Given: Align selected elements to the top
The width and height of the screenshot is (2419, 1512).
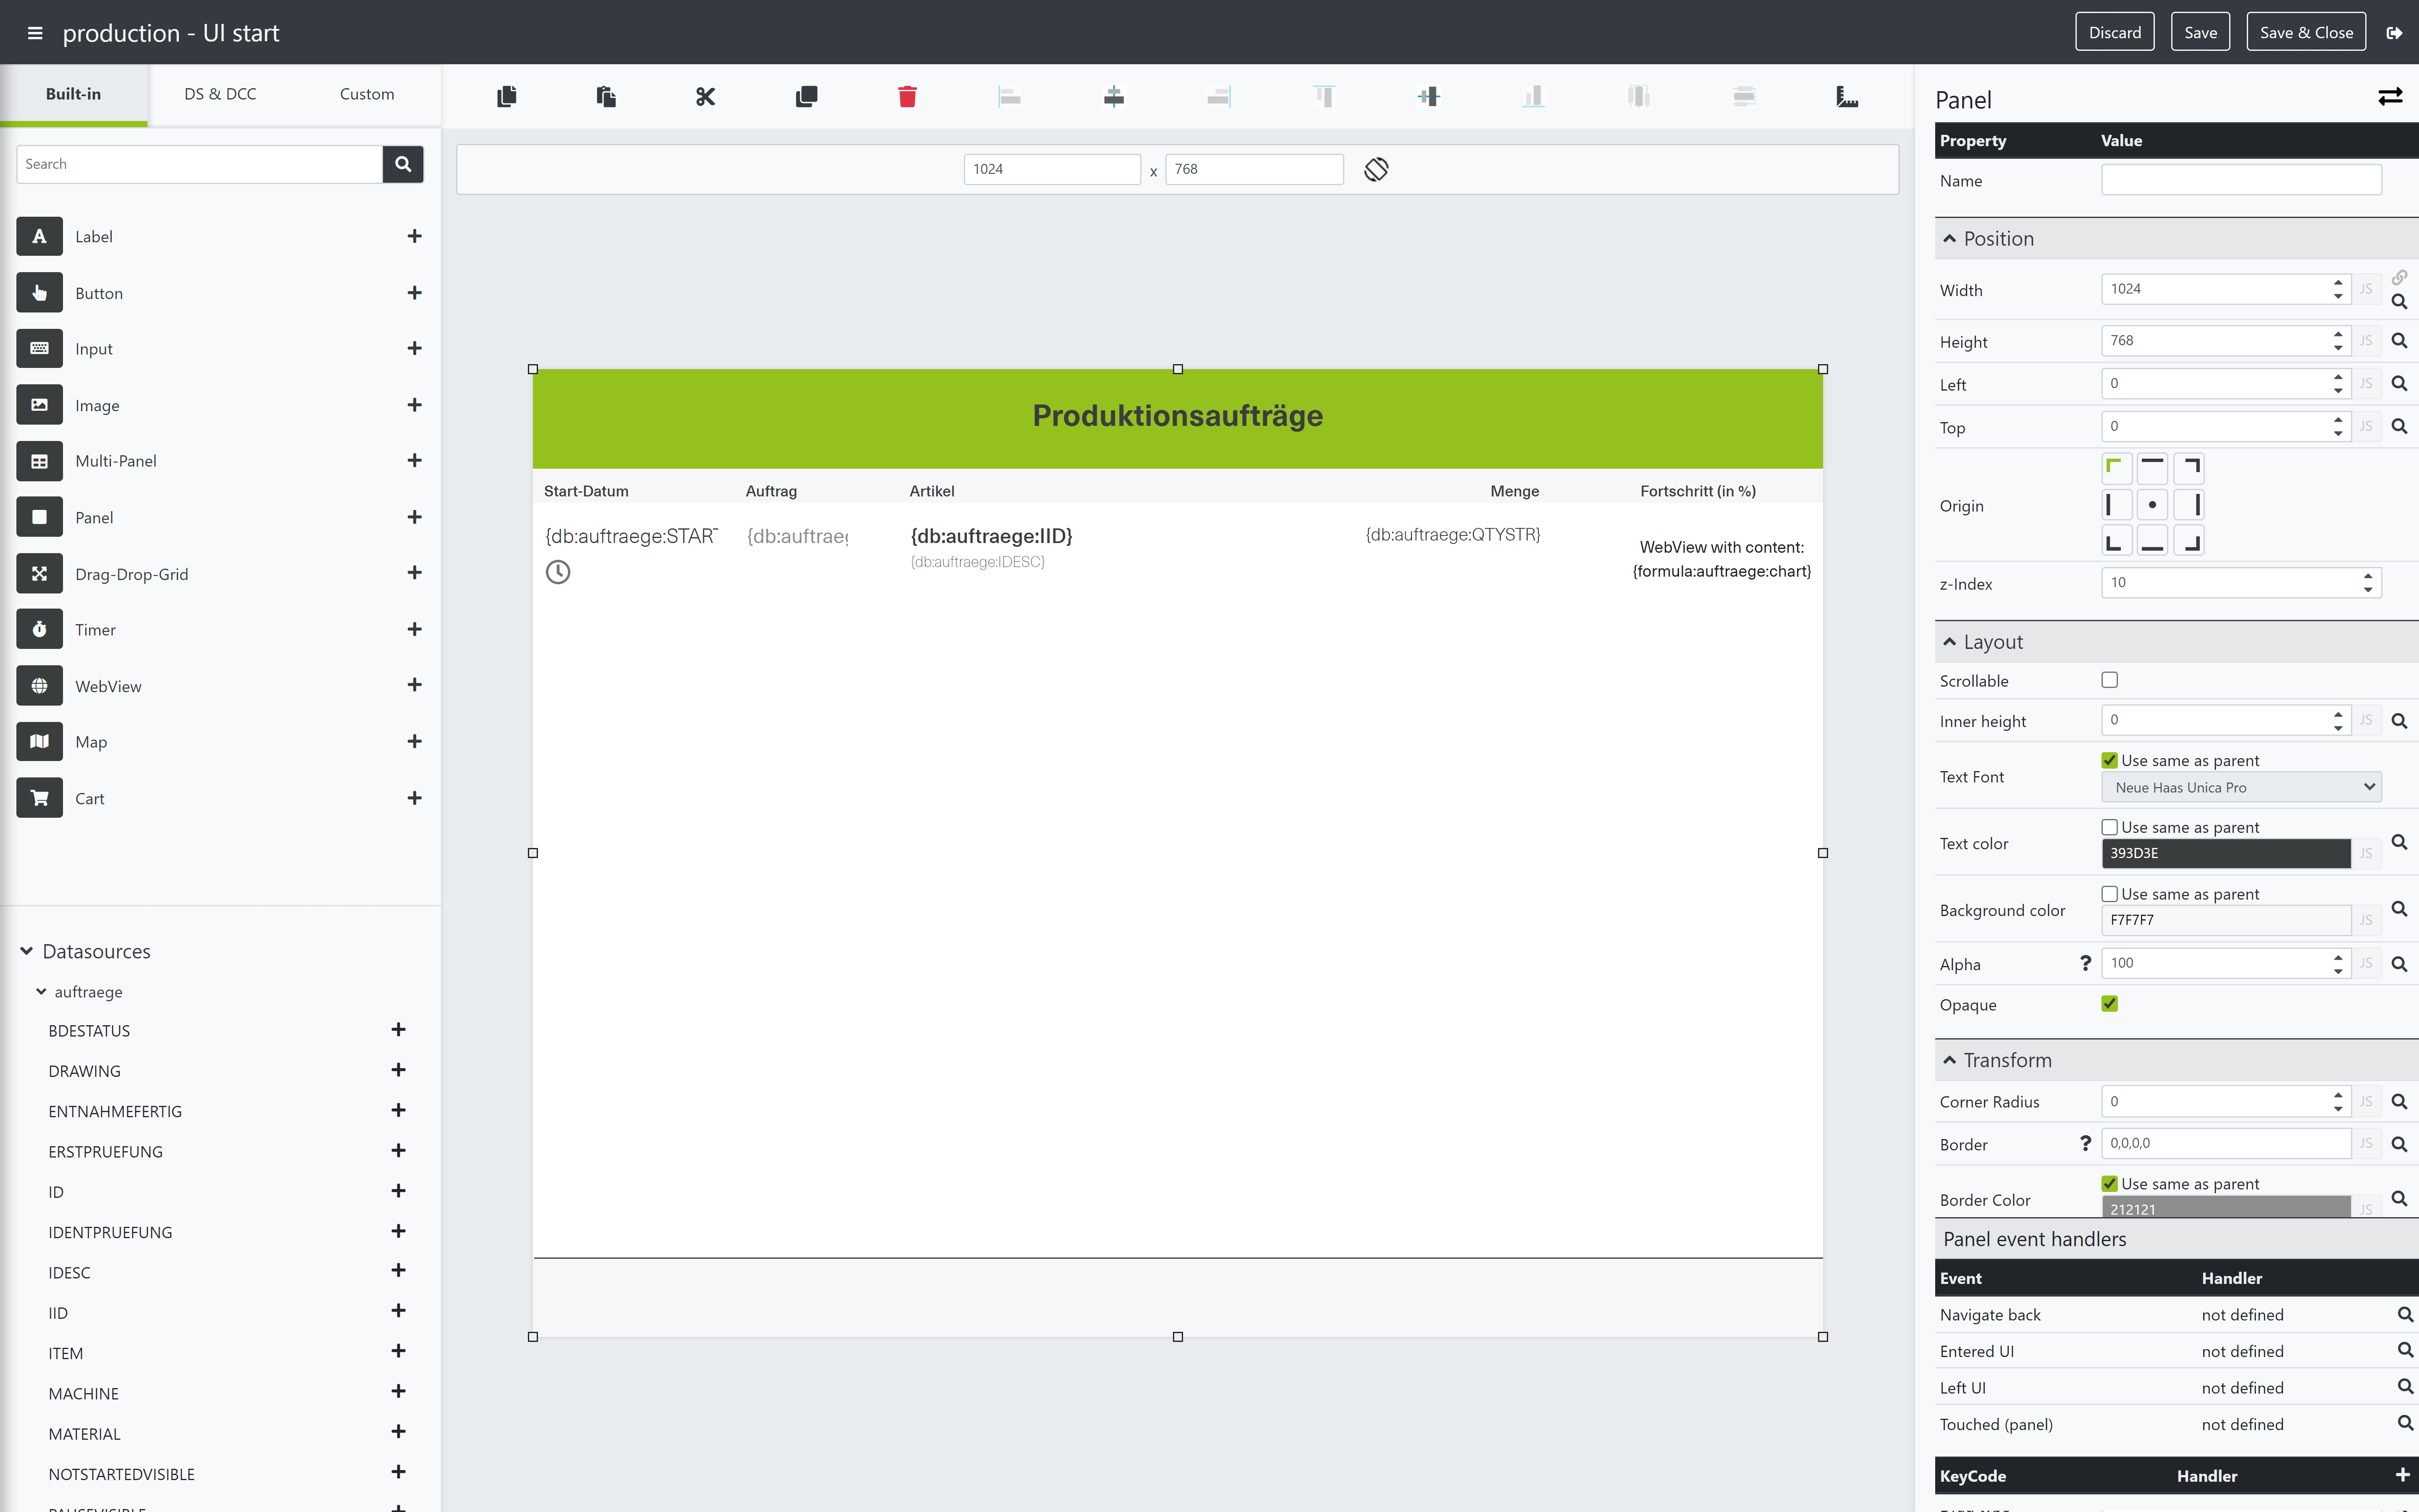Looking at the screenshot, I should point(1322,96).
